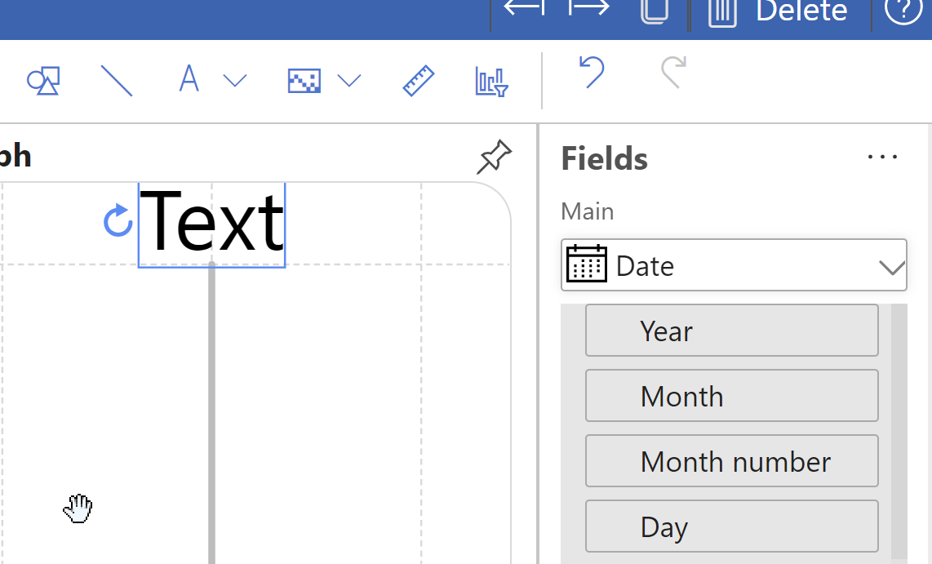Screen dimensions: 932x564
Task: Select the Line drawing tool
Action: click(x=117, y=81)
